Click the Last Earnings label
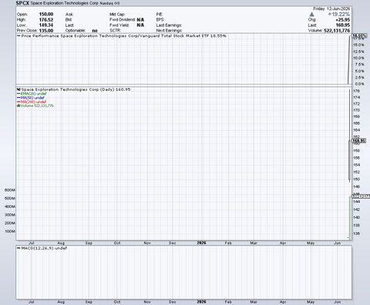 pos(169,25)
